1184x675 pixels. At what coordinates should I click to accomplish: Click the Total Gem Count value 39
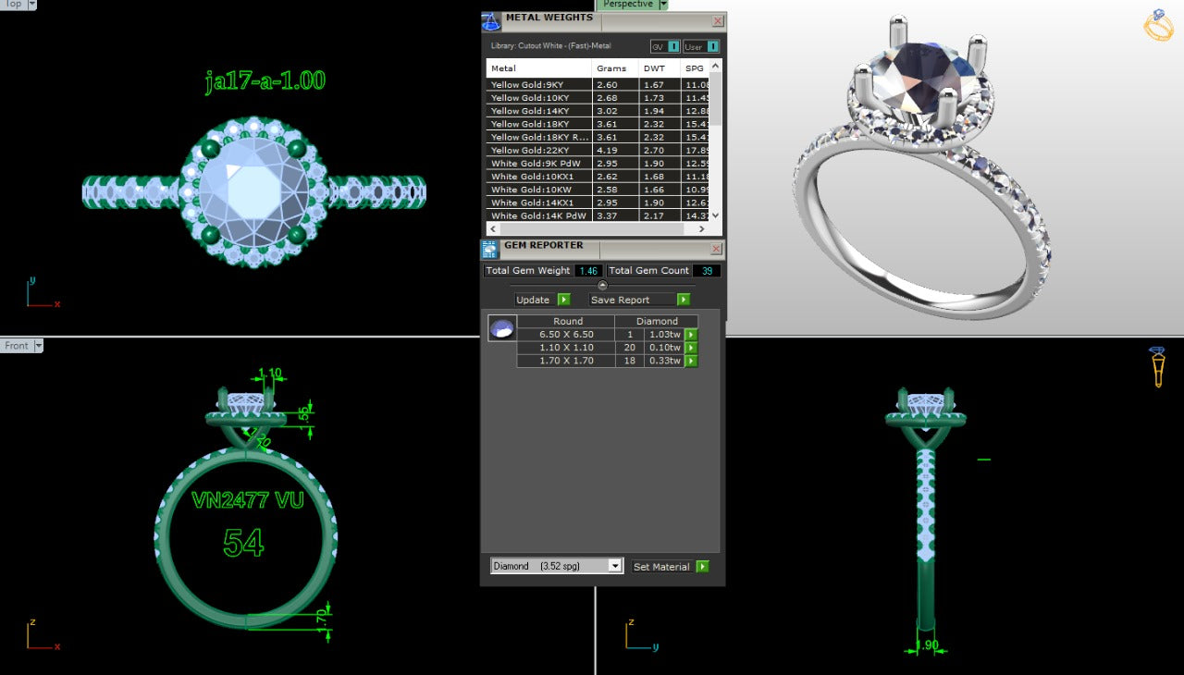click(x=707, y=271)
